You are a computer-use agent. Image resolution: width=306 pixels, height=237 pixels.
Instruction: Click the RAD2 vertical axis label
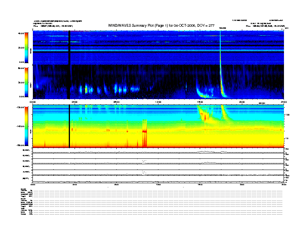[x=31, y=51]
